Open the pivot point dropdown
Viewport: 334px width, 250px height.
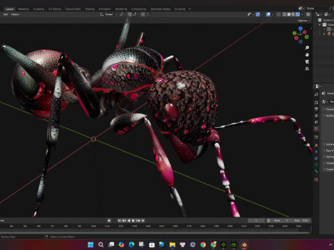(122, 15)
